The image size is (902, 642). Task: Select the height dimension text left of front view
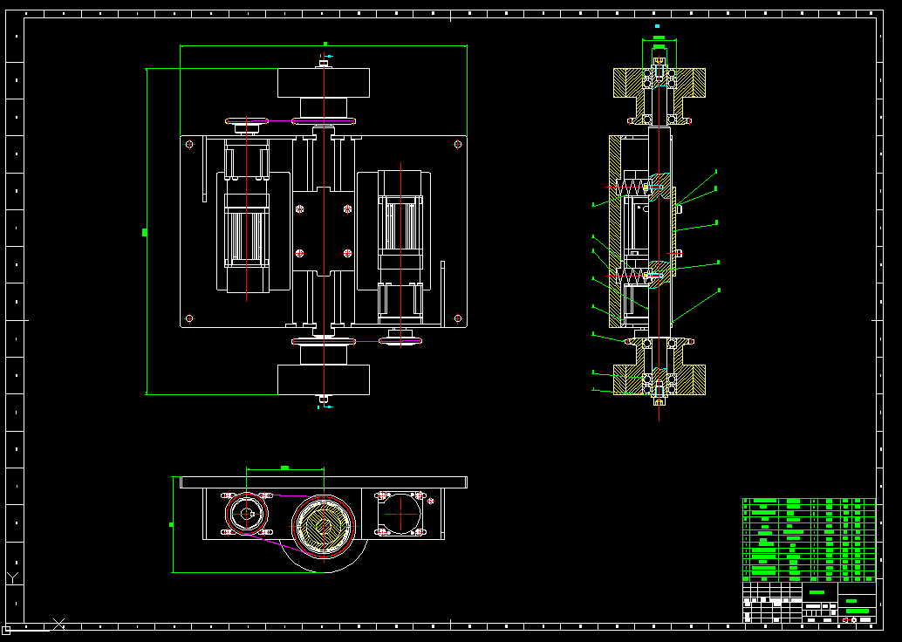click(x=171, y=524)
